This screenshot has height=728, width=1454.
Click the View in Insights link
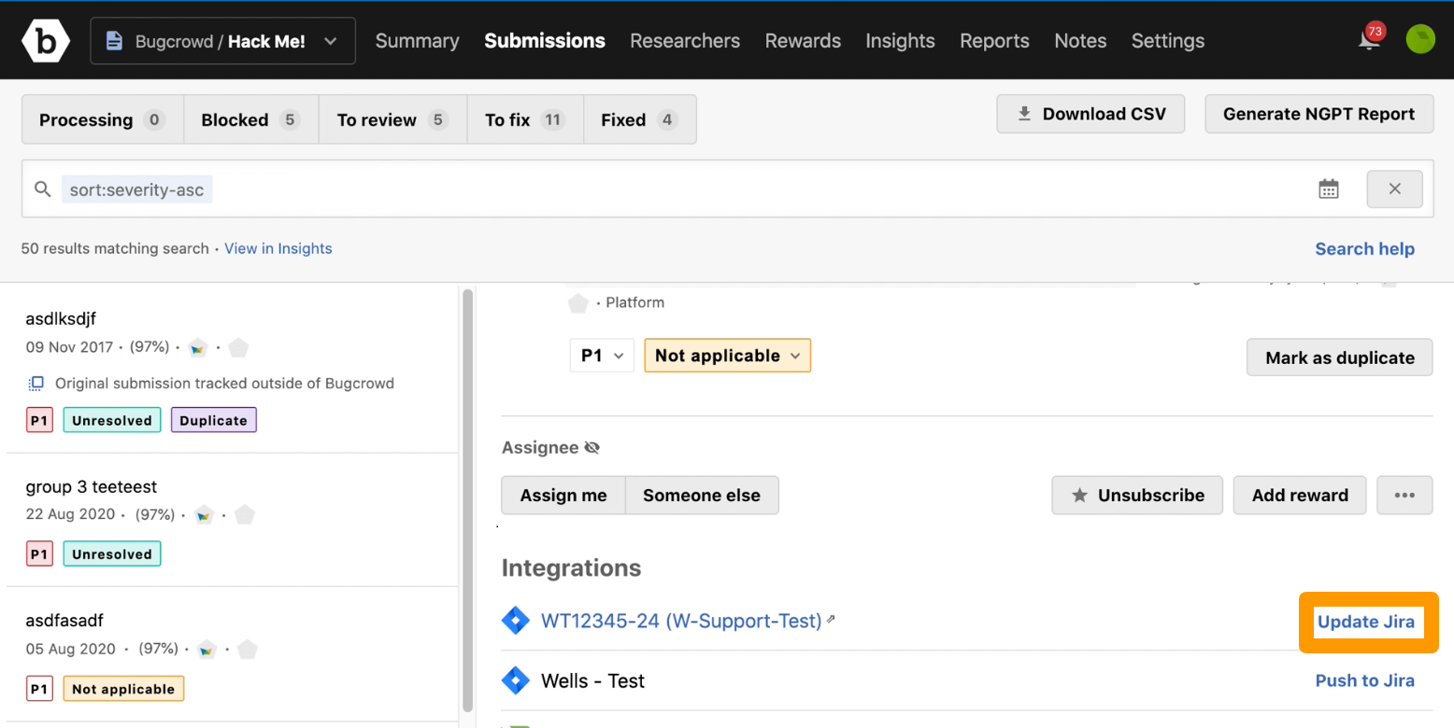[x=278, y=248]
